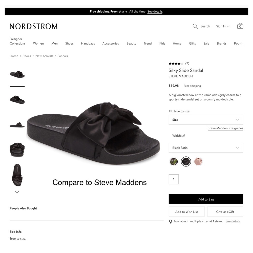Select the top-down view sandal thumbnail
Image resolution: width=253 pixels, height=253 pixels.
click(x=17, y=175)
